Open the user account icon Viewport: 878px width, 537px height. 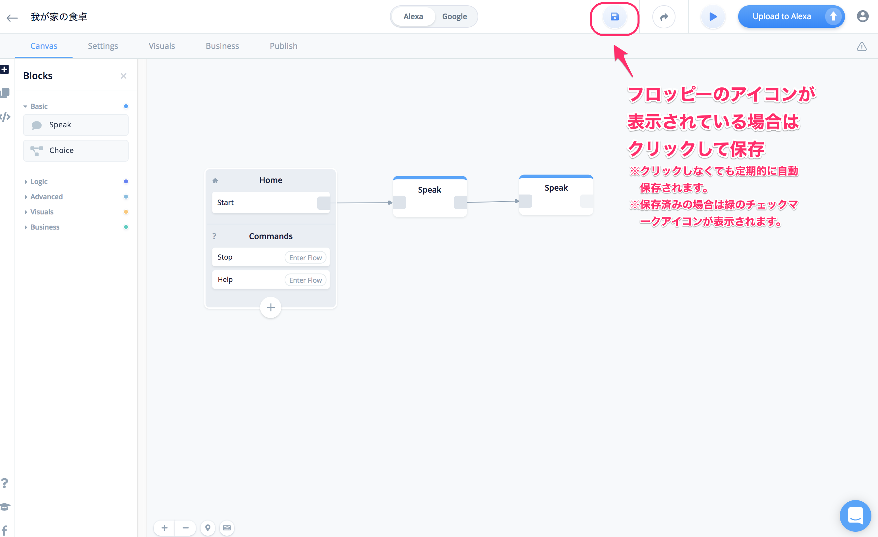[x=862, y=16]
